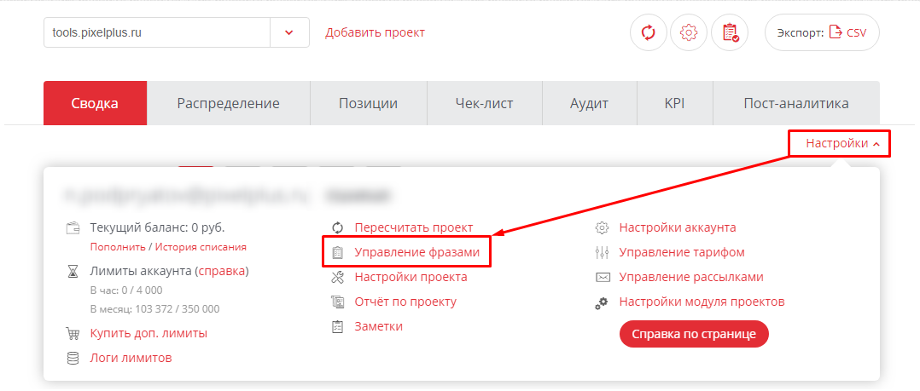Click Купить доп. лимиты link
This screenshot has width=920, height=391.
coord(148,334)
